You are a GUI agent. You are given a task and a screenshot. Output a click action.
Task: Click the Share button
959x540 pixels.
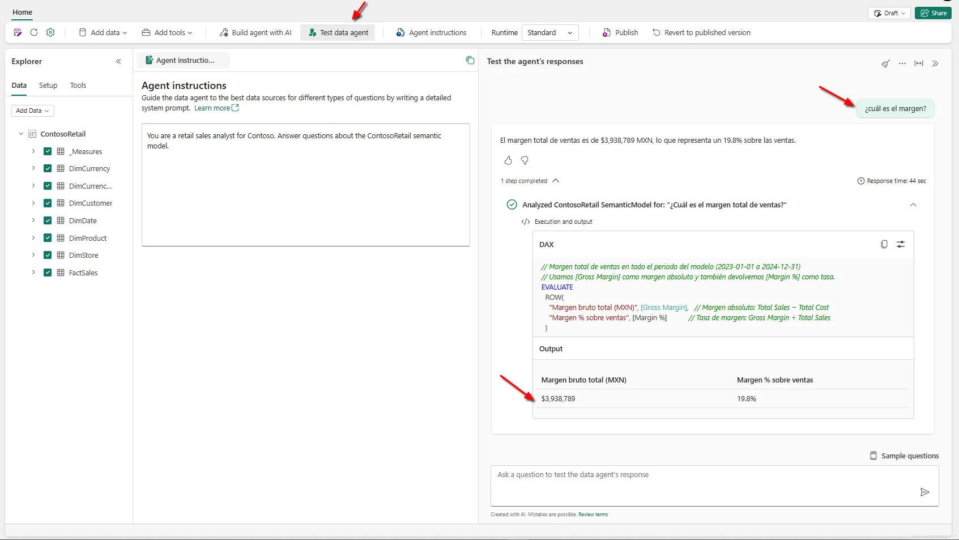pyautogui.click(x=933, y=13)
